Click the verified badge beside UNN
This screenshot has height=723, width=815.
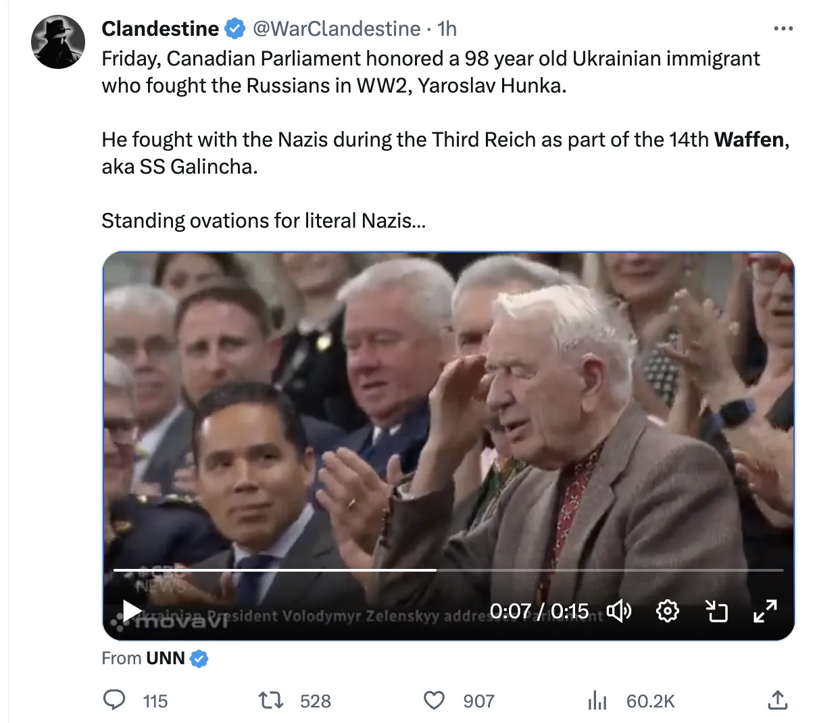pos(199,658)
